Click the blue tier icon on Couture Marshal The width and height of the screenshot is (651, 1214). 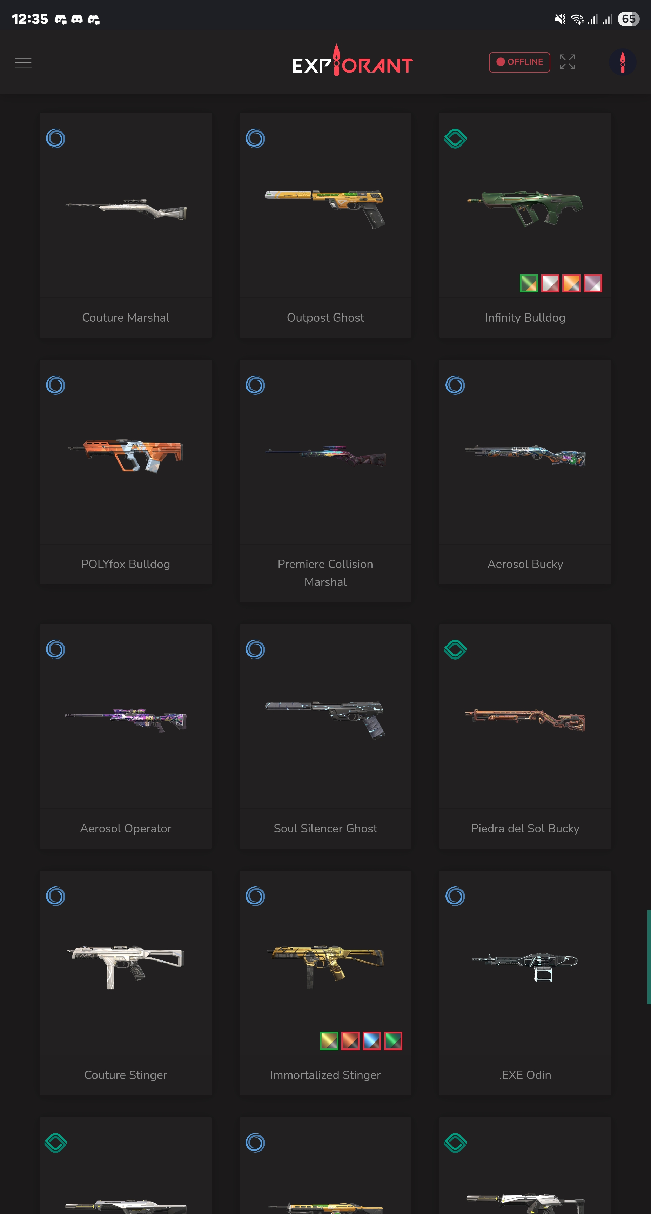tap(56, 139)
